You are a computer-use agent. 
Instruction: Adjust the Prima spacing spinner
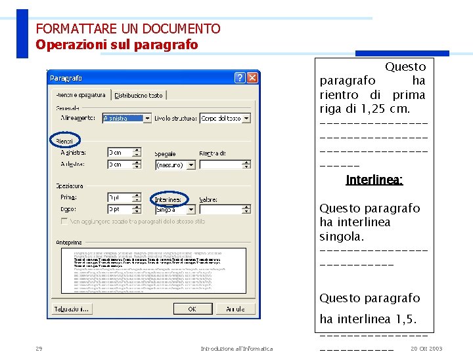coord(137,197)
